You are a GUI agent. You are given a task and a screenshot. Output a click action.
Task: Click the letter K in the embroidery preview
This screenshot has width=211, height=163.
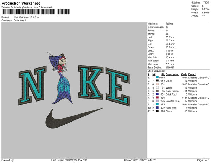(x=91, y=82)
